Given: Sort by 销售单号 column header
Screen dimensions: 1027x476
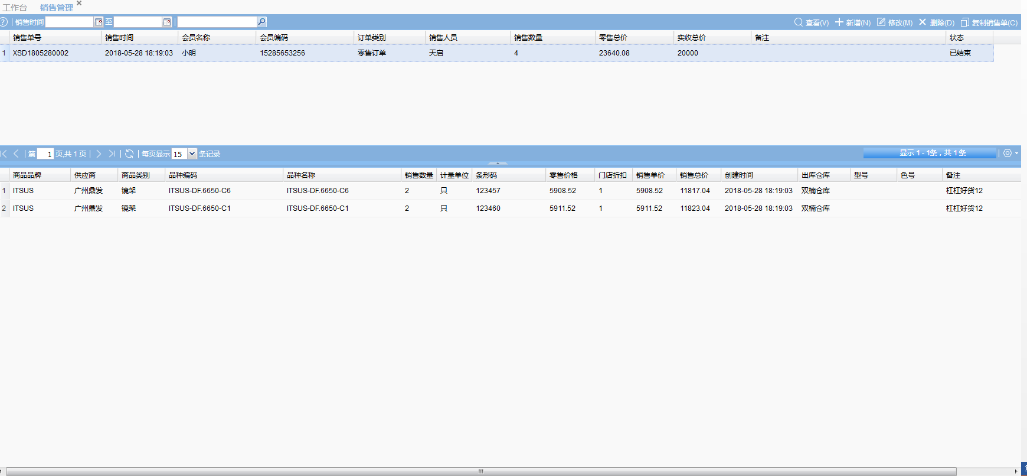Looking at the screenshot, I should [x=55, y=37].
